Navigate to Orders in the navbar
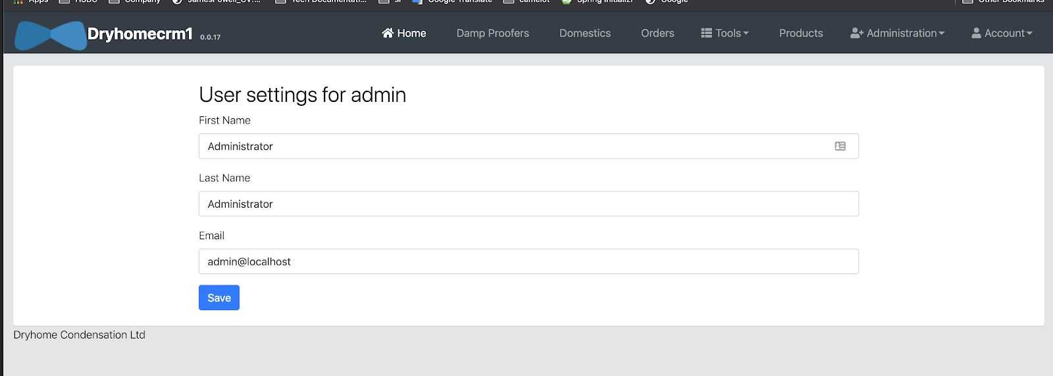This screenshot has height=376, width=1053. click(x=657, y=34)
